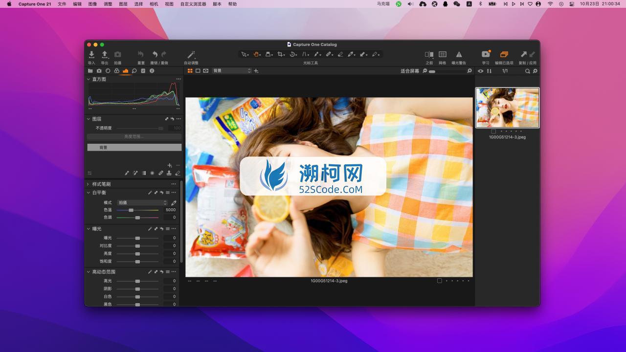Click the 亮度范围 button

click(x=134, y=136)
